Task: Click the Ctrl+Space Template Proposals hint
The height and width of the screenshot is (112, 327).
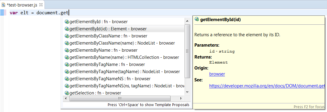Action: point(148,105)
